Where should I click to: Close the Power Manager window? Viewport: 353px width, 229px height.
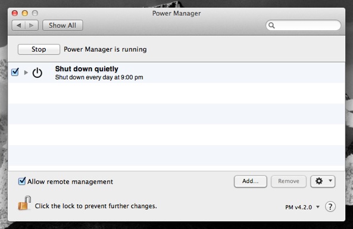(15, 13)
